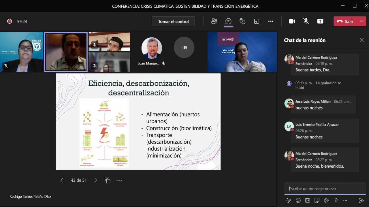The height and width of the screenshot is (207, 369).
Task: Select Juan Manuel participant avatar
Action: [152, 48]
